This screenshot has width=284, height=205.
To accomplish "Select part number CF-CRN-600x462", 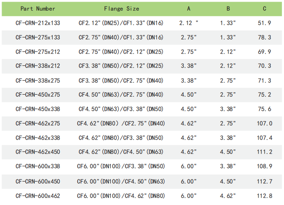I will [x=38, y=195].
